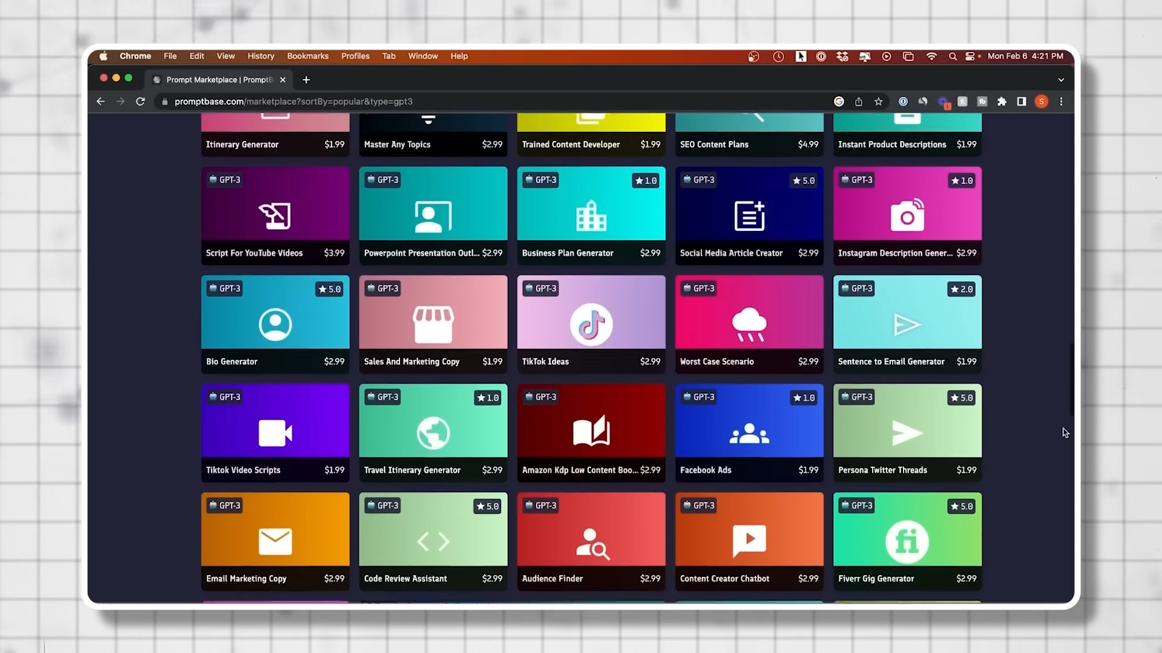
Task: Reload the page with the refresh button
Action: click(x=140, y=102)
